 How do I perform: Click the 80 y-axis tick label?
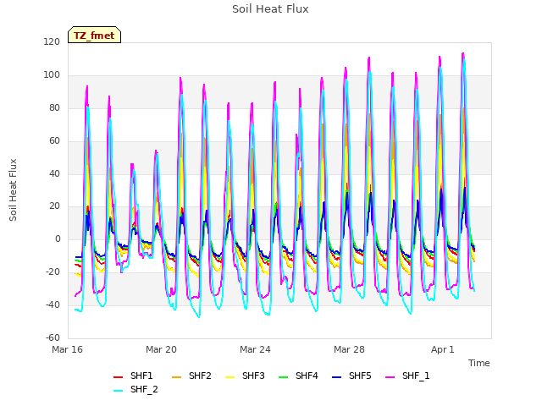54,108
